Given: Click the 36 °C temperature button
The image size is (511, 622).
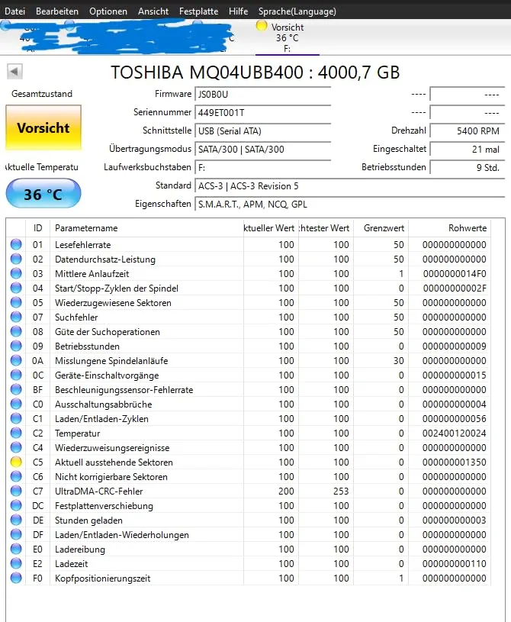Looking at the screenshot, I should coord(43,194).
